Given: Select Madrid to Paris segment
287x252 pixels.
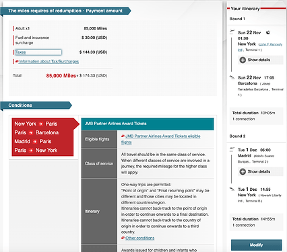Looking at the screenshot, I should point(33,142).
